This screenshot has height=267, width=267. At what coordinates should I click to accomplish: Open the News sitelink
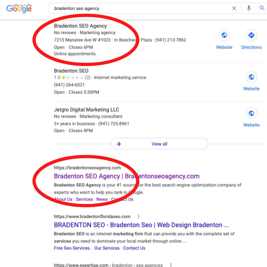pos(102,199)
